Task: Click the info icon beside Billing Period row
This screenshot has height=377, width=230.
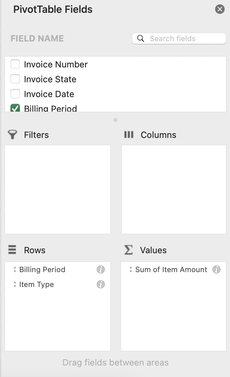Action: (101, 269)
